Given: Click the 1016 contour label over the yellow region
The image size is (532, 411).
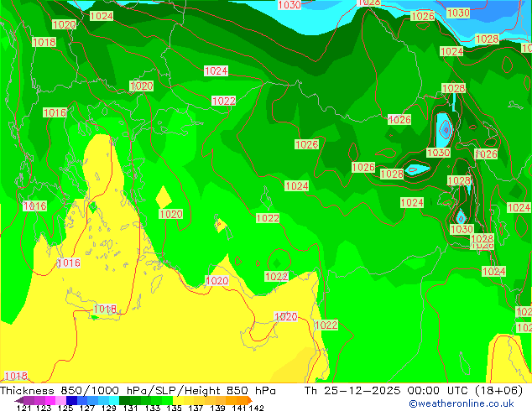Looking at the screenshot, I should [69, 263].
